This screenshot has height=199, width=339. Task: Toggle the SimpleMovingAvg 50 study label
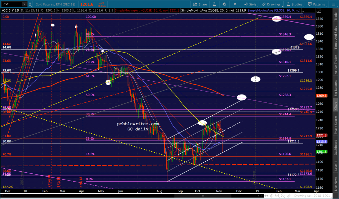point(274,10)
